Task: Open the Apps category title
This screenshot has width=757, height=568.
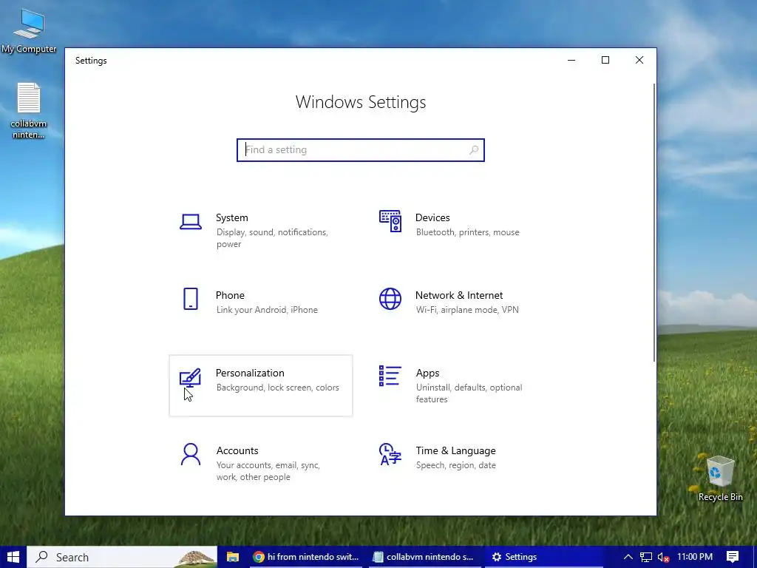Action: [x=428, y=373]
